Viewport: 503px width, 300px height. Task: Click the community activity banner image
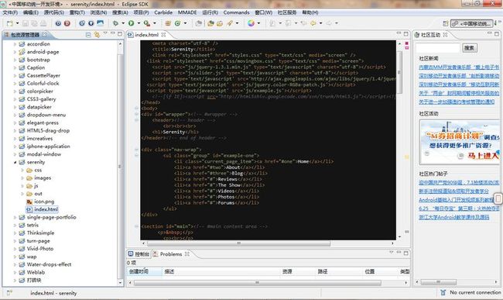coord(460,142)
